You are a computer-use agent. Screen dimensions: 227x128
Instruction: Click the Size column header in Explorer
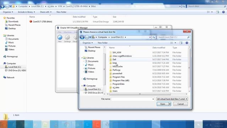point(114,17)
